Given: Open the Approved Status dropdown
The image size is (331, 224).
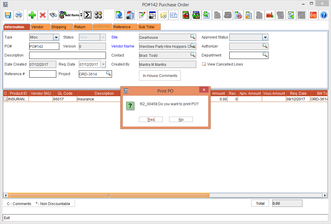Looking at the screenshot, I should [x=265, y=38].
